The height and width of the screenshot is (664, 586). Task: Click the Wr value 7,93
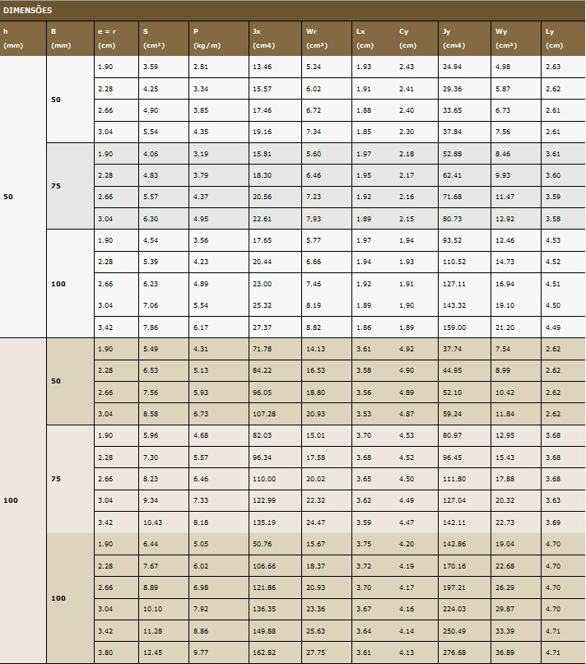click(x=314, y=219)
